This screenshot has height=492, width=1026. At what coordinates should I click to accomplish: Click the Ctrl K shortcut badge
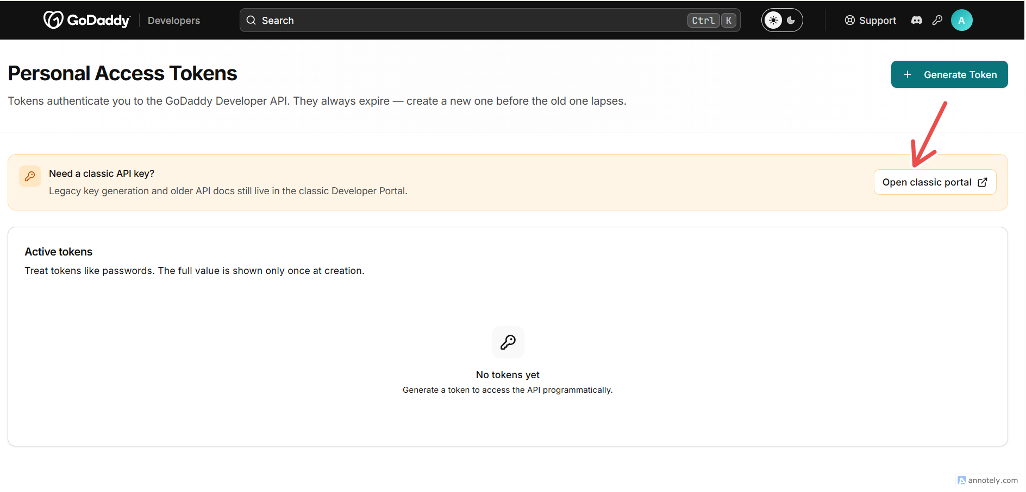(712, 20)
